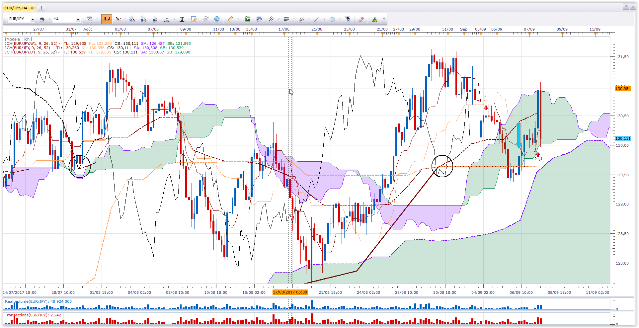Click the grayed eye refresh icon
The image size is (639, 328).
click(x=206, y=19)
